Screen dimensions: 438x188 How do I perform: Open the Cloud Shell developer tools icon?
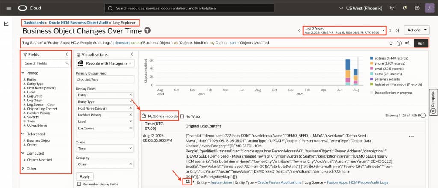pos(392,8)
